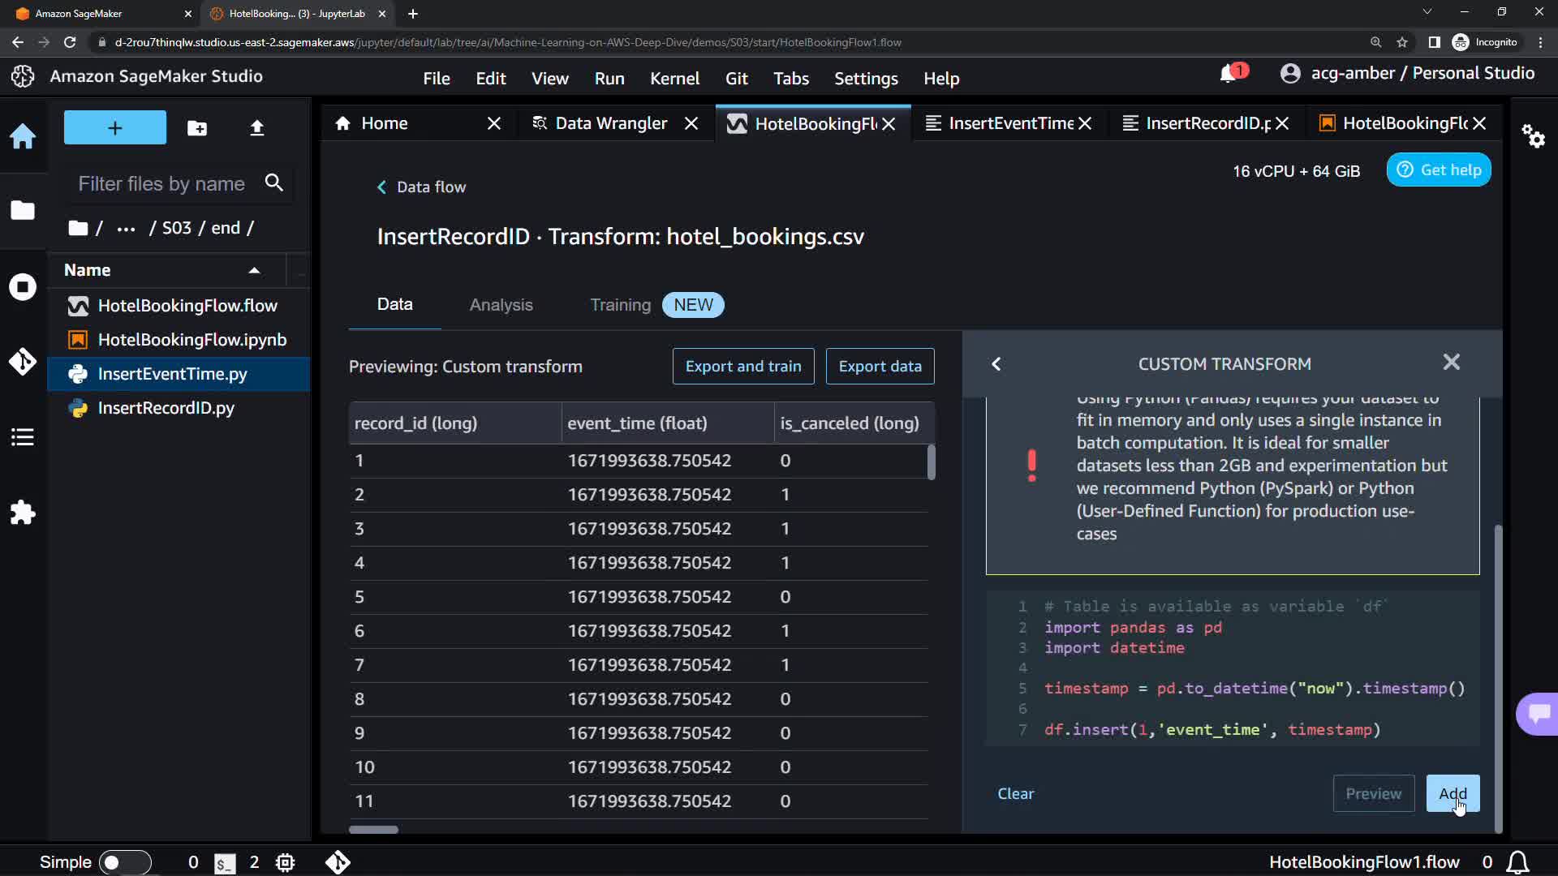The image size is (1558, 876).
Task: Switch to the Analysis tab
Action: point(501,305)
